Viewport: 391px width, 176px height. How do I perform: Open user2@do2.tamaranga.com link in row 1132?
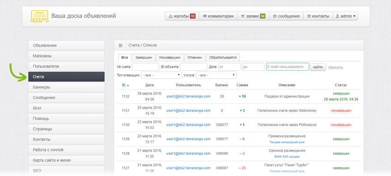coord(188,97)
